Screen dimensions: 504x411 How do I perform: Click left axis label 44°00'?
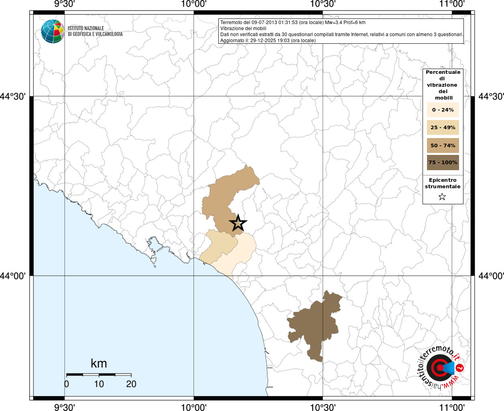click(13, 276)
